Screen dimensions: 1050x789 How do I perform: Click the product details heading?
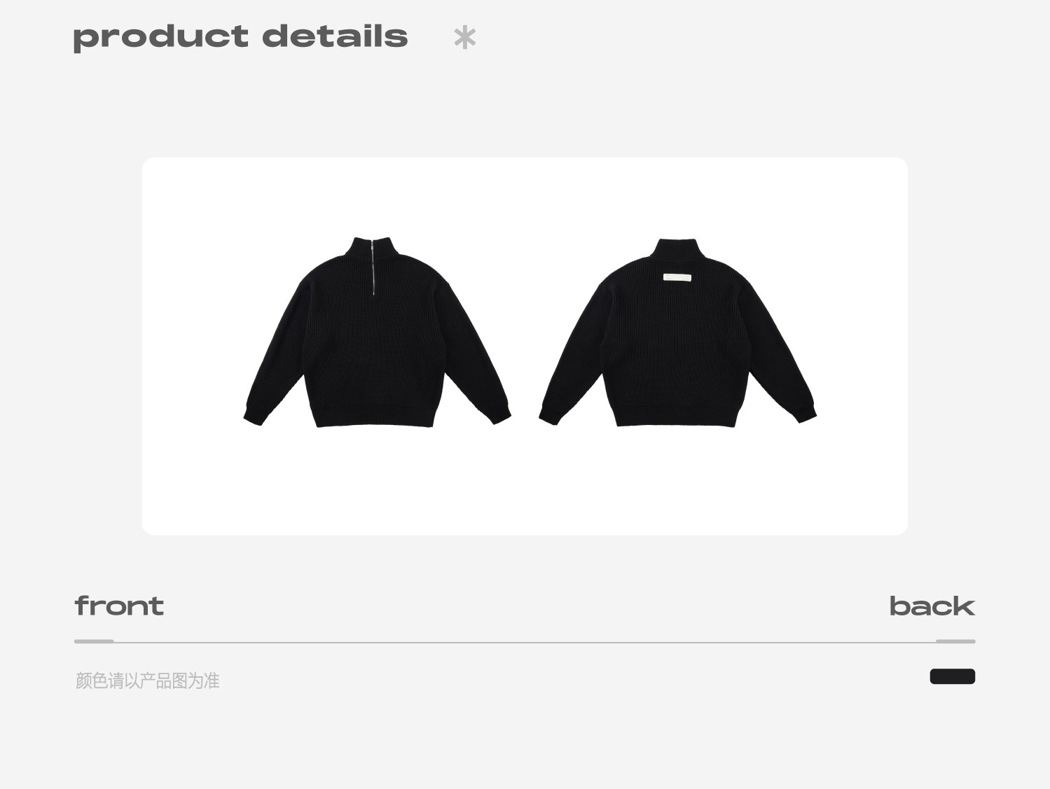tap(240, 37)
